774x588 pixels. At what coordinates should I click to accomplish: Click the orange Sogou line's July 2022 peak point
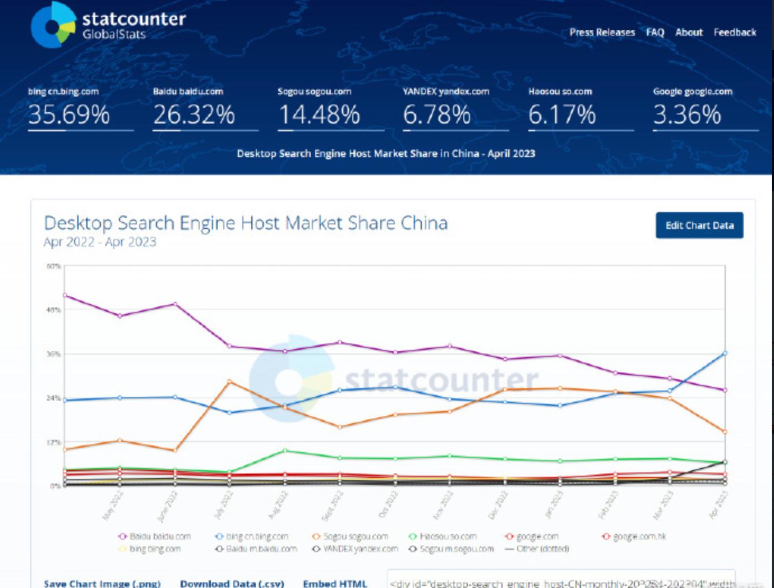click(229, 382)
